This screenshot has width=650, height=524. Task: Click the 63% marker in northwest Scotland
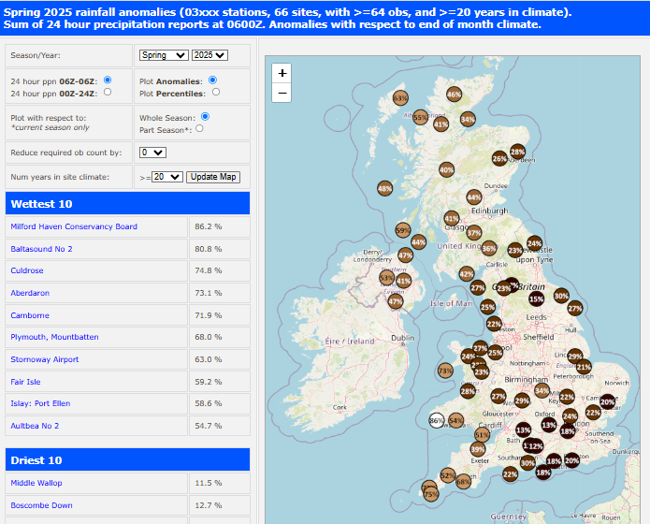pyautogui.click(x=401, y=97)
